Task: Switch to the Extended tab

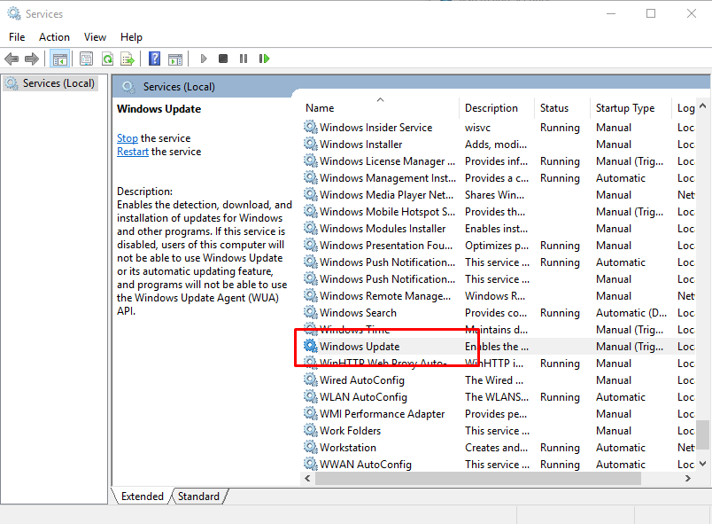Action: (x=142, y=497)
